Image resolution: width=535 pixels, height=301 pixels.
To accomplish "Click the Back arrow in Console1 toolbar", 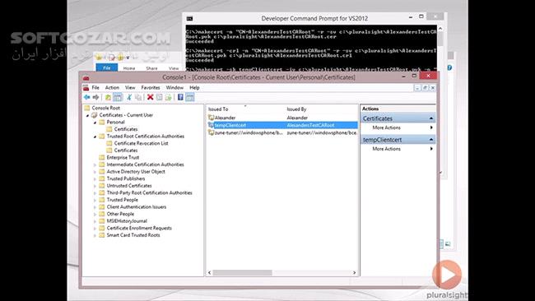I will coord(87,98).
